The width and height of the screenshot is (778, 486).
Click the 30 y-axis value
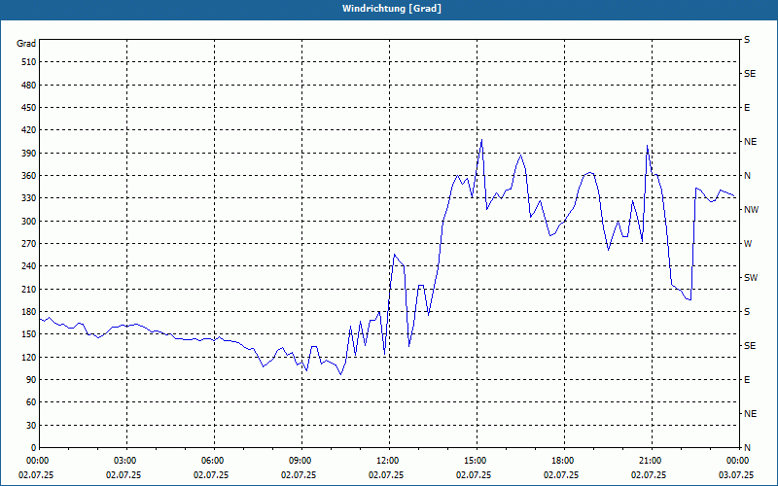click(x=31, y=425)
